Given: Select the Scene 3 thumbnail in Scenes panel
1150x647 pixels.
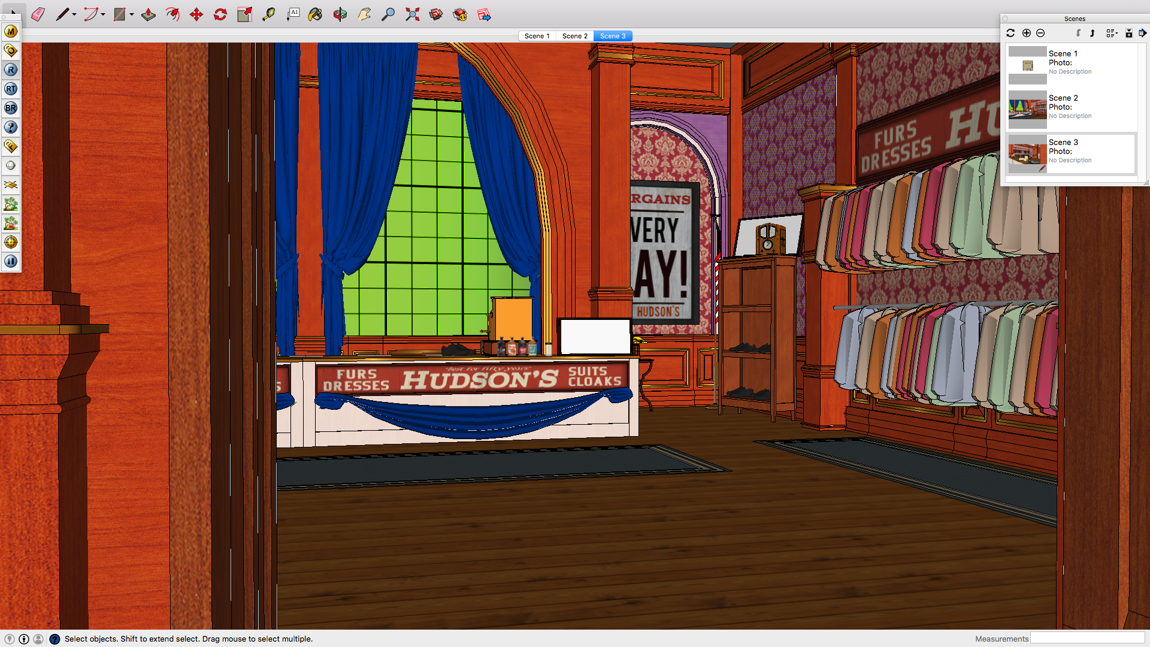Looking at the screenshot, I should pyautogui.click(x=1028, y=154).
